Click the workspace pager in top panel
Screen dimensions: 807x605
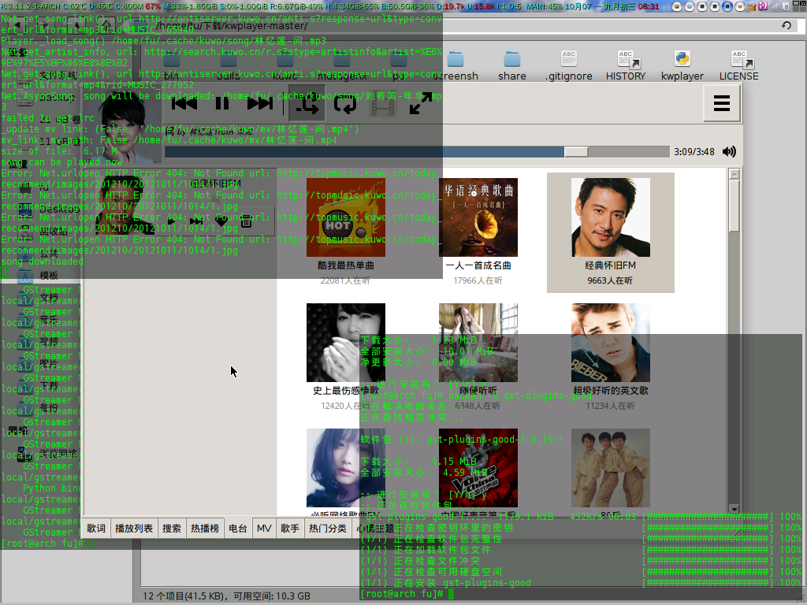pyautogui.click(x=801, y=6)
